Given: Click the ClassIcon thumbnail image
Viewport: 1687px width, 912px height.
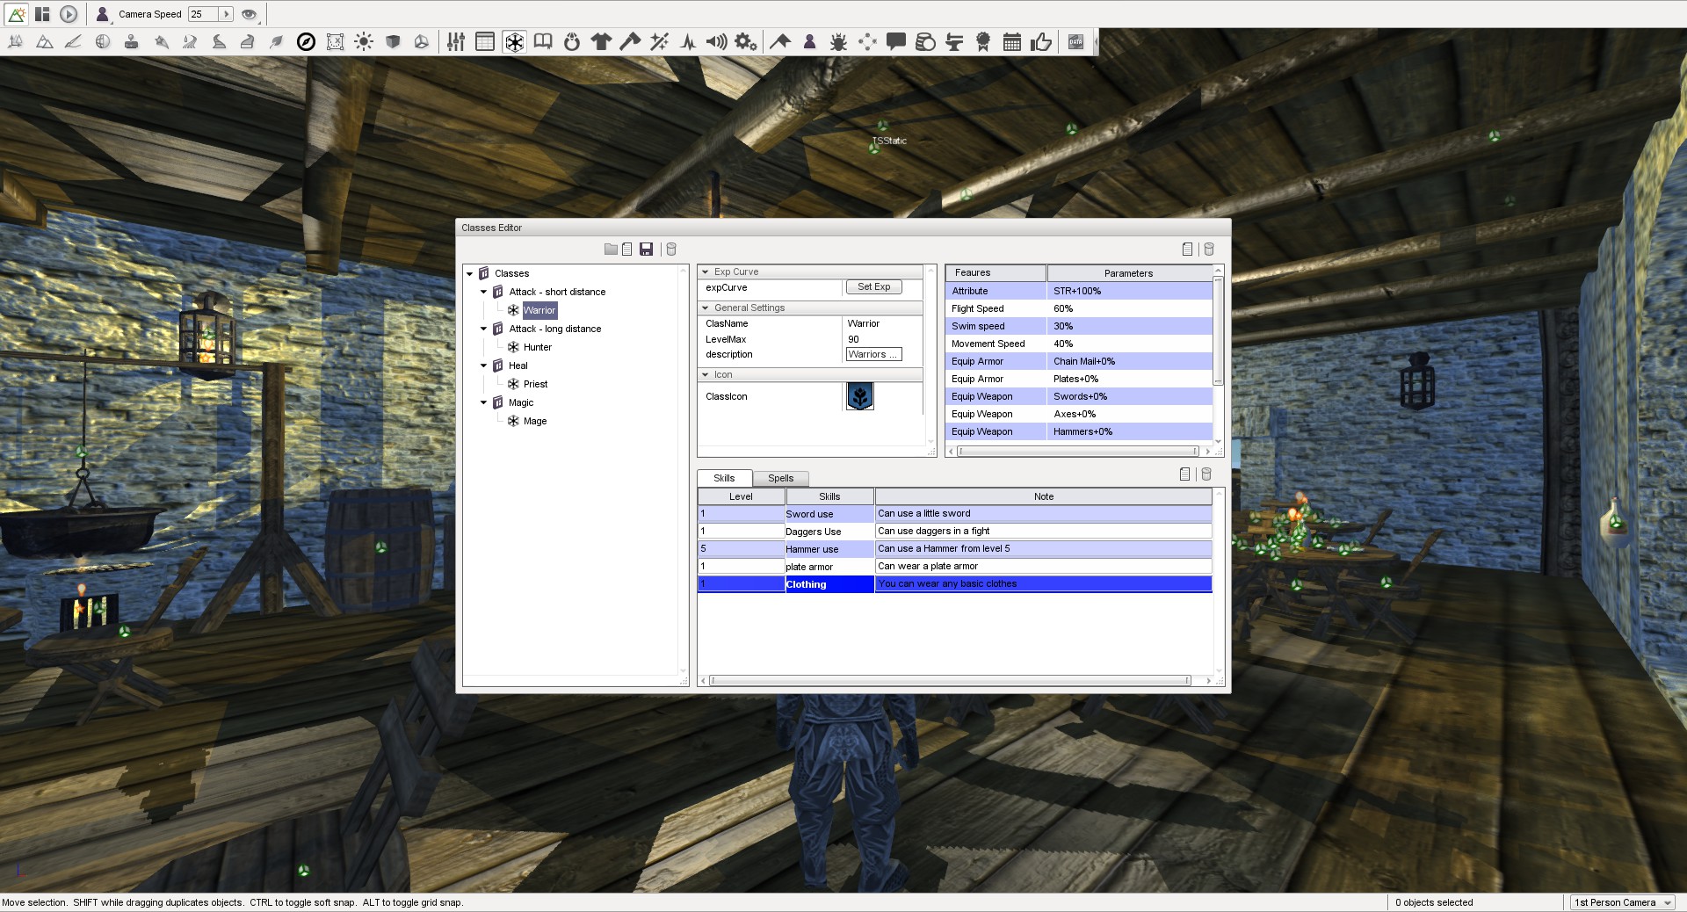Looking at the screenshot, I should (859, 396).
